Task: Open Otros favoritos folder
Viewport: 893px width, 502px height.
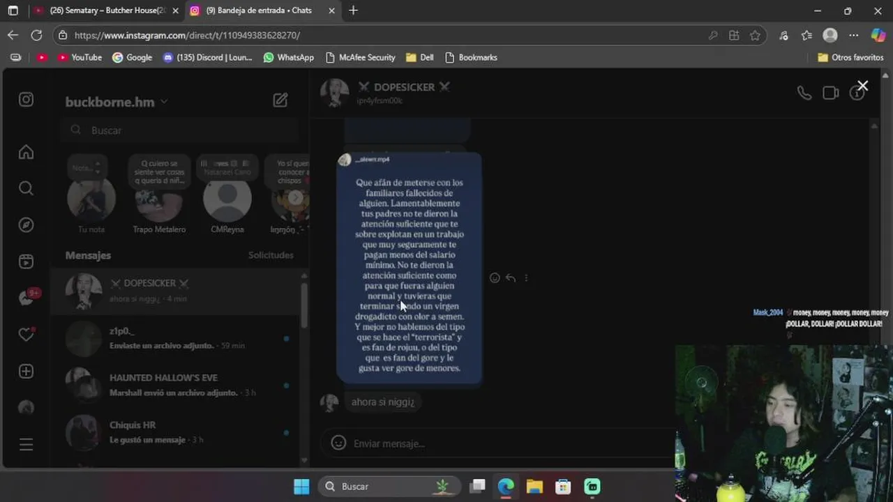Action: coord(851,57)
